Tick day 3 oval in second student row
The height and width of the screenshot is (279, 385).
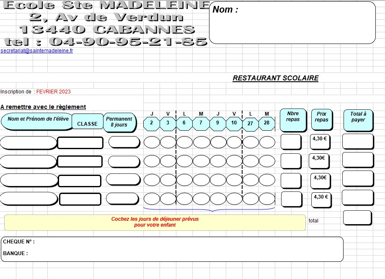pyautogui.click(x=168, y=161)
